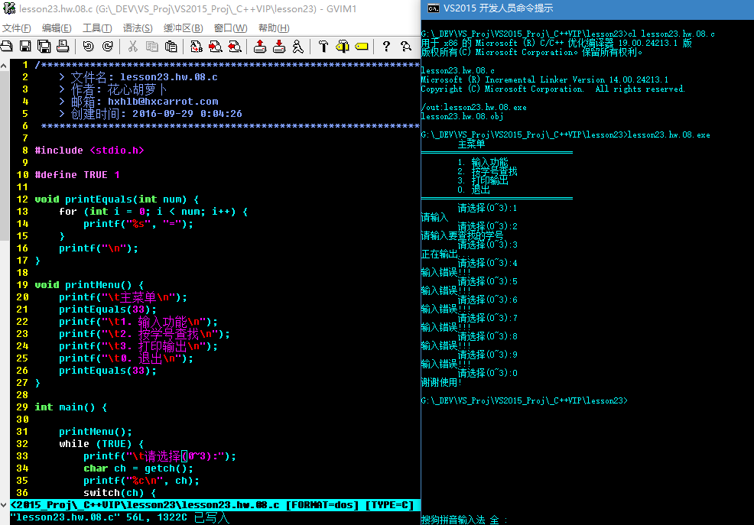
Task: Click the Save Session toolbar icon
Action: tap(279, 46)
